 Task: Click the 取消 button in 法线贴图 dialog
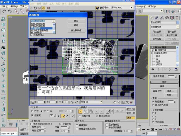click(76, 25)
